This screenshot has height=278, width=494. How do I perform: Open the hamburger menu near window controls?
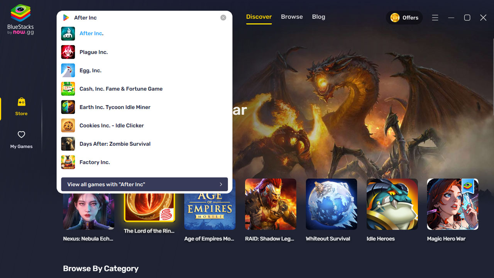point(435,17)
